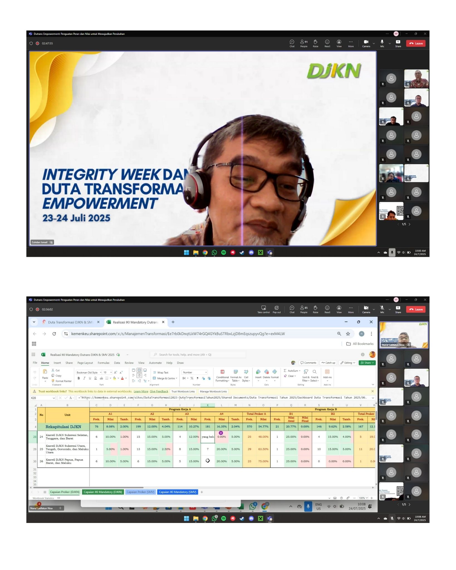Image resolution: width=456 pixels, height=570 pixels.
Task: Click the Format Painter brush icon
Action: 53,381
